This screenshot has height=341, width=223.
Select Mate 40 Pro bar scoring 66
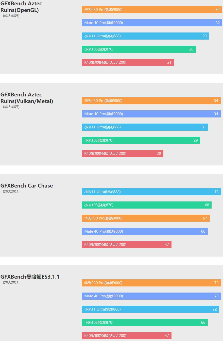145,231
